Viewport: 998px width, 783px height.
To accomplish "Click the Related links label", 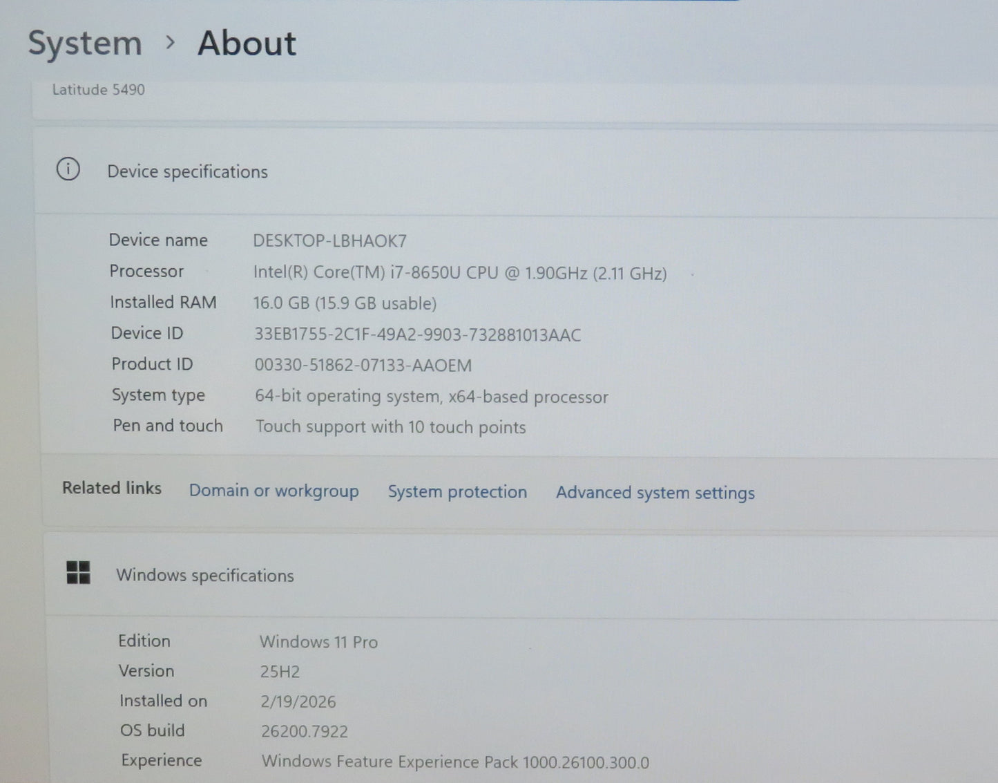I will [111, 488].
